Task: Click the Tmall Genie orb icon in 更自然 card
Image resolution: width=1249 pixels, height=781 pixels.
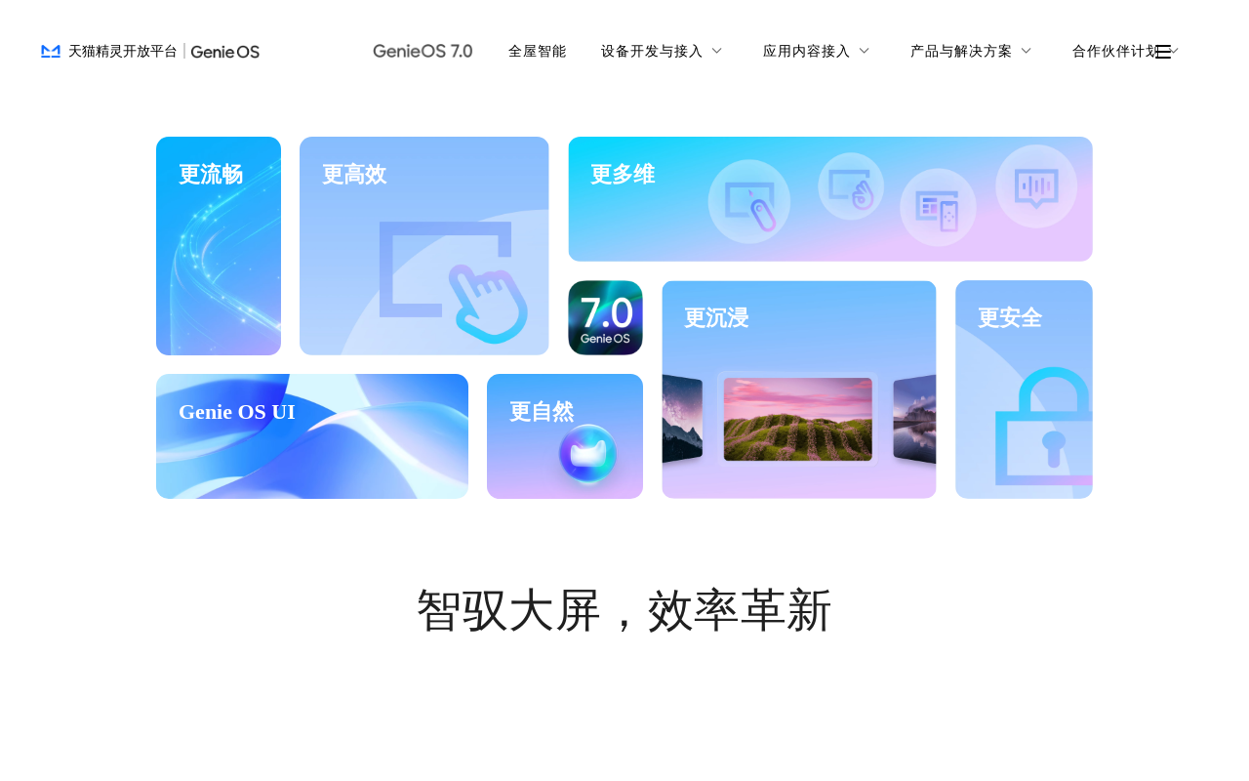Action: pyautogui.click(x=587, y=454)
